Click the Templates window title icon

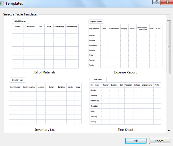pyautogui.click(x=1, y=3)
